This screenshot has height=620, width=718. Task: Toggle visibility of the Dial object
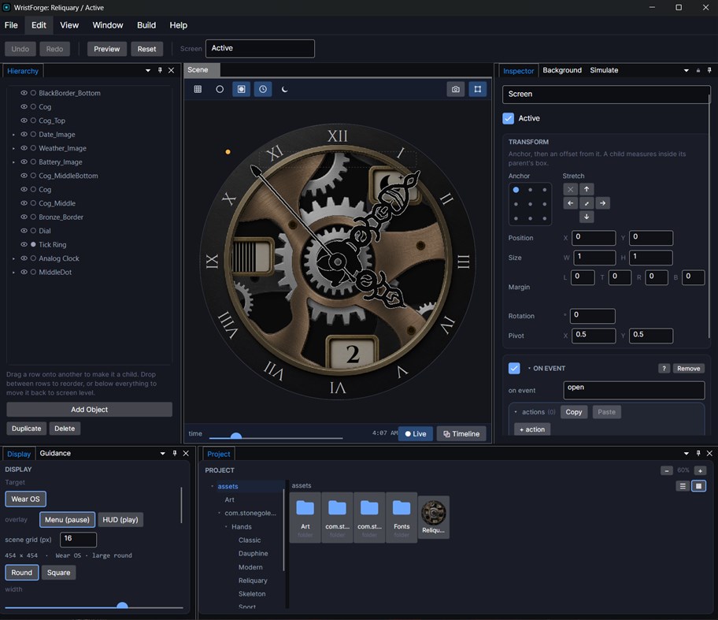(24, 231)
